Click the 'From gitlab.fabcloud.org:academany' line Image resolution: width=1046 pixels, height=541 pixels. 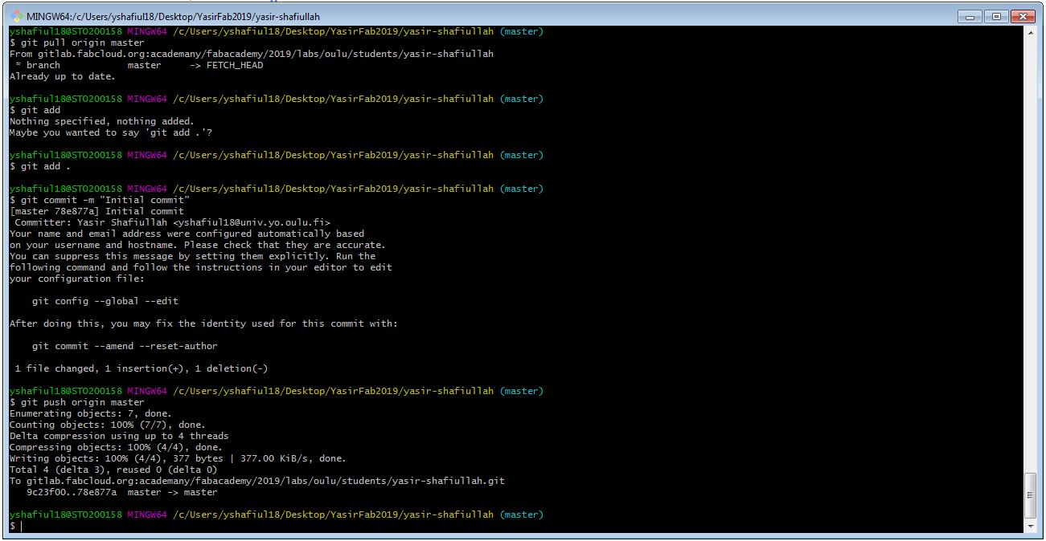point(252,55)
